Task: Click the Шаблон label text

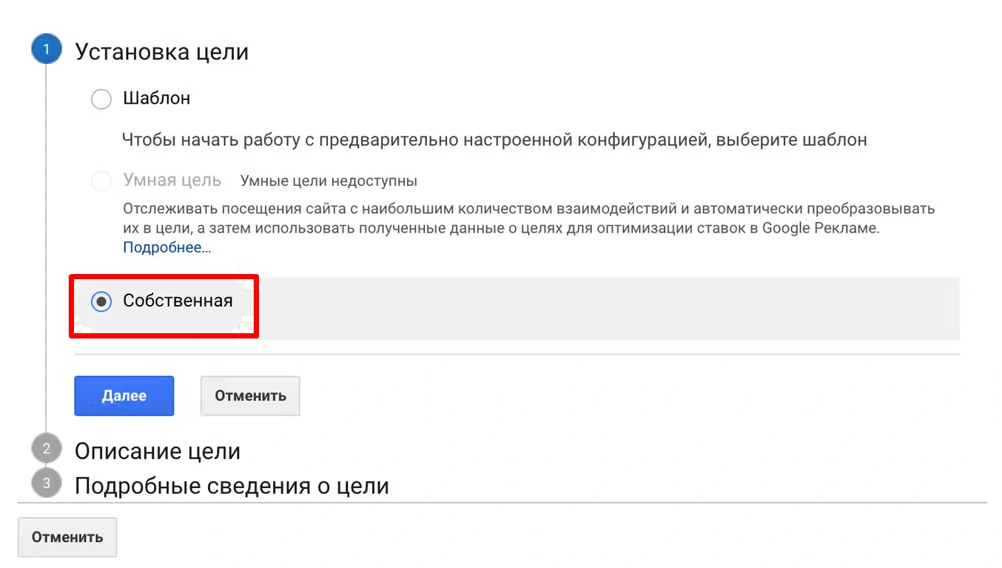Action: (x=157, y=98)
